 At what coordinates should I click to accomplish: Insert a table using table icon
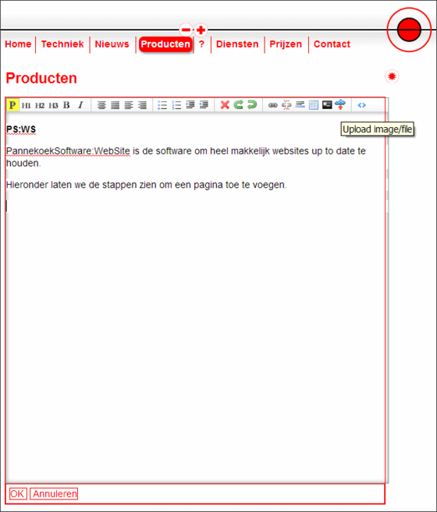(x=314, y=105)
